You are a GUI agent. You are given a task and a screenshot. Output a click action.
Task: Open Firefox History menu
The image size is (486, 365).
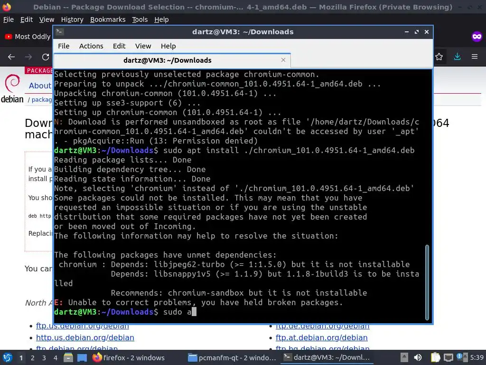[x=72, y=19]
